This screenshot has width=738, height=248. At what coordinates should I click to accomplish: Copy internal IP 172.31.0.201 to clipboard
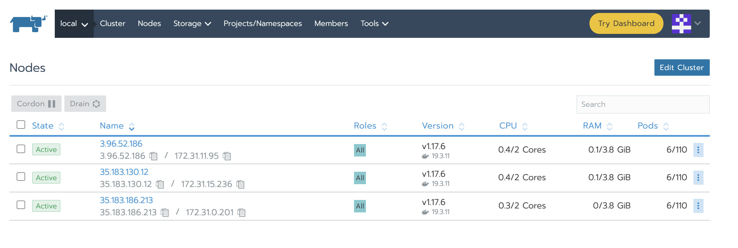point(241,212)
